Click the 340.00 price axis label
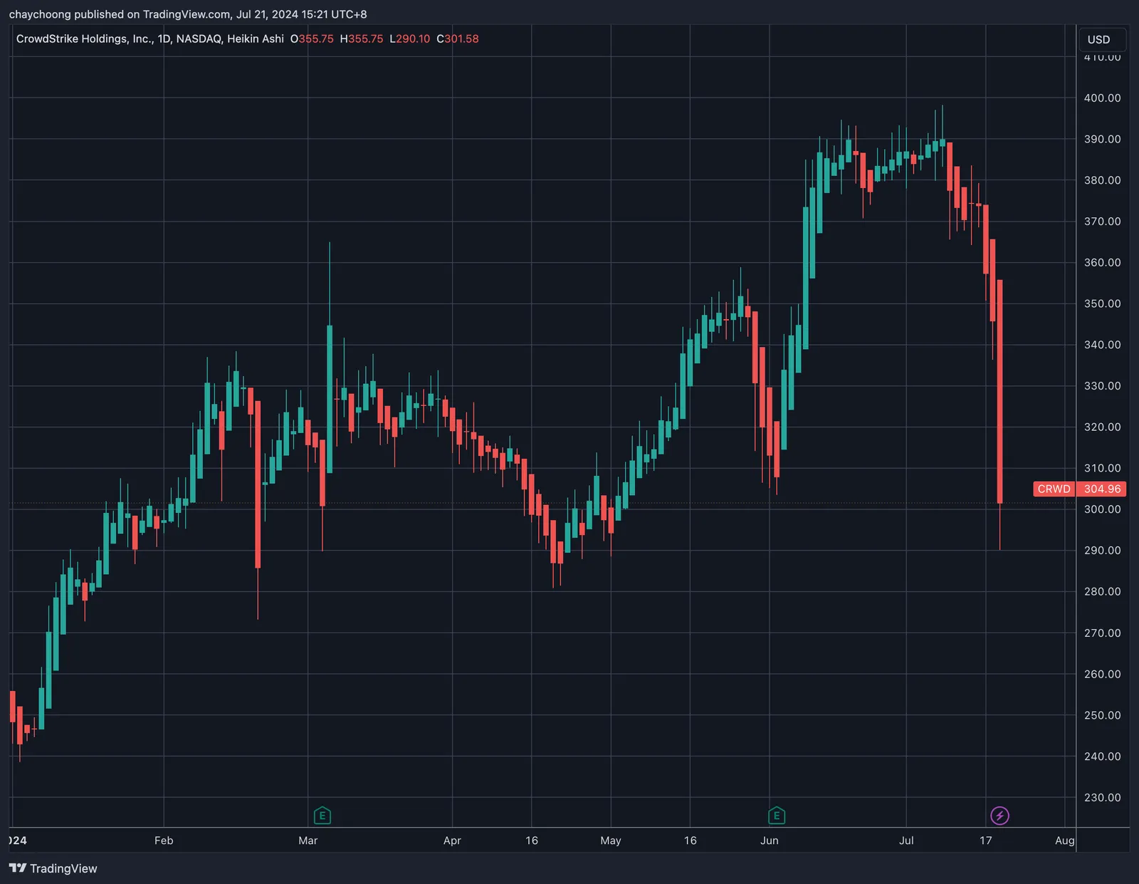The height and width of the screenshot is (884, 1139). pos(1102,345)
